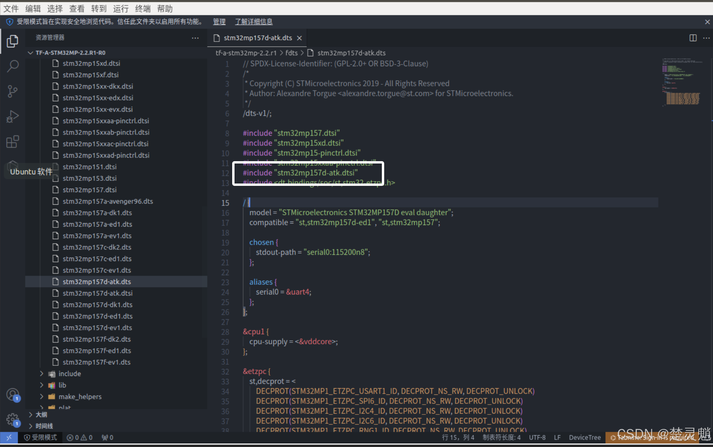Open the 运行 menu

pos(121,9)
